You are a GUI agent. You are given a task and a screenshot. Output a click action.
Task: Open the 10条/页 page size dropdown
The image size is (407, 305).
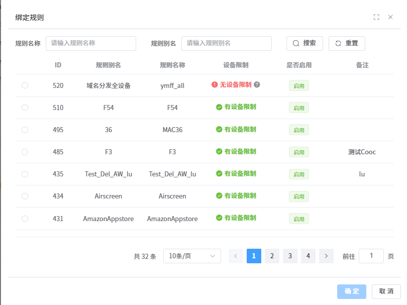click(x=192, y=256)
